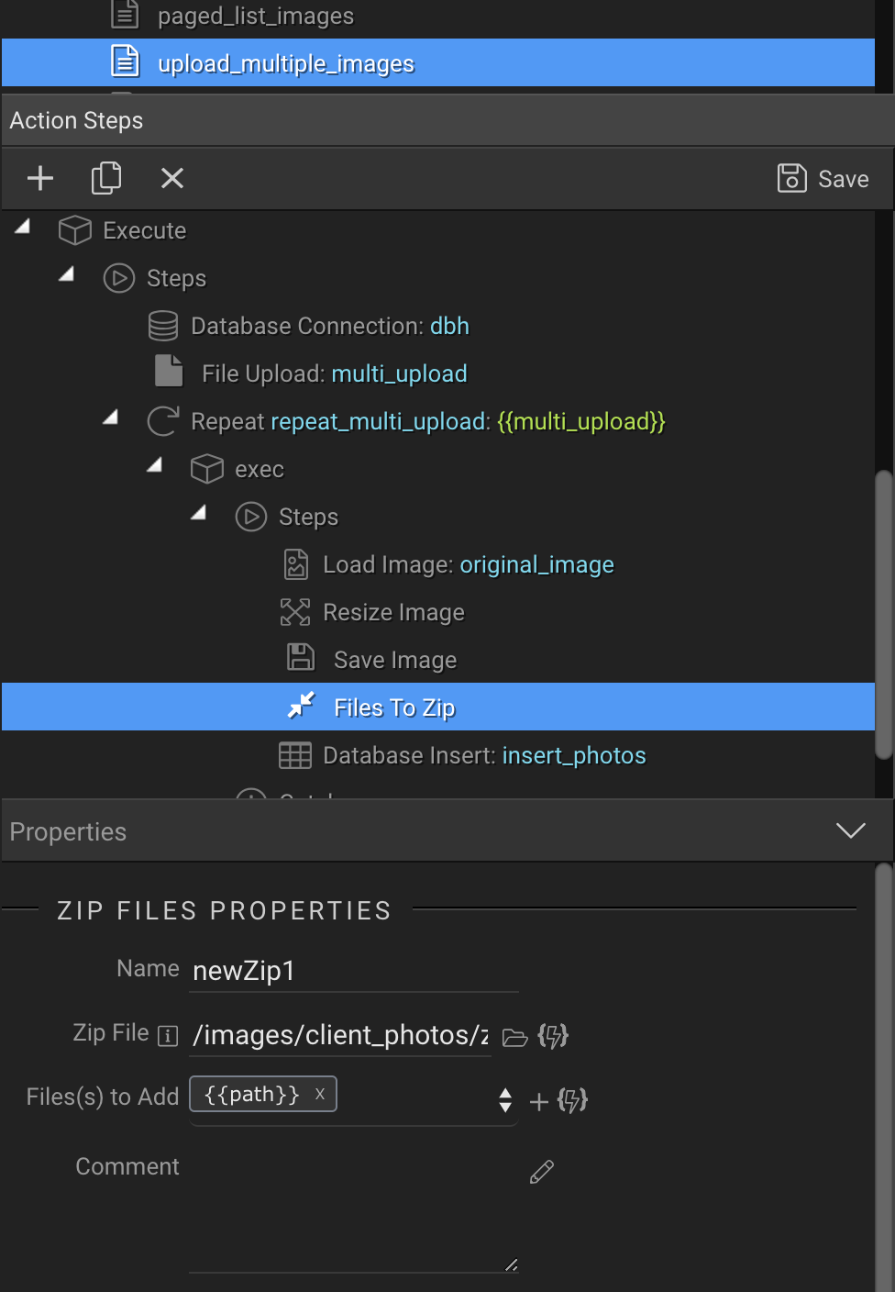The width and height of the screenshot is (895, 1292).
Task: Click the add new step plus icon
Action: [40, 178]
